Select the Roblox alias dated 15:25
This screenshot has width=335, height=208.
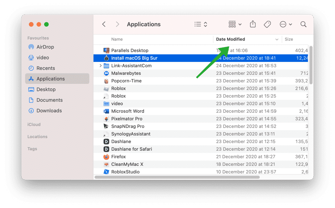point(201,96)
